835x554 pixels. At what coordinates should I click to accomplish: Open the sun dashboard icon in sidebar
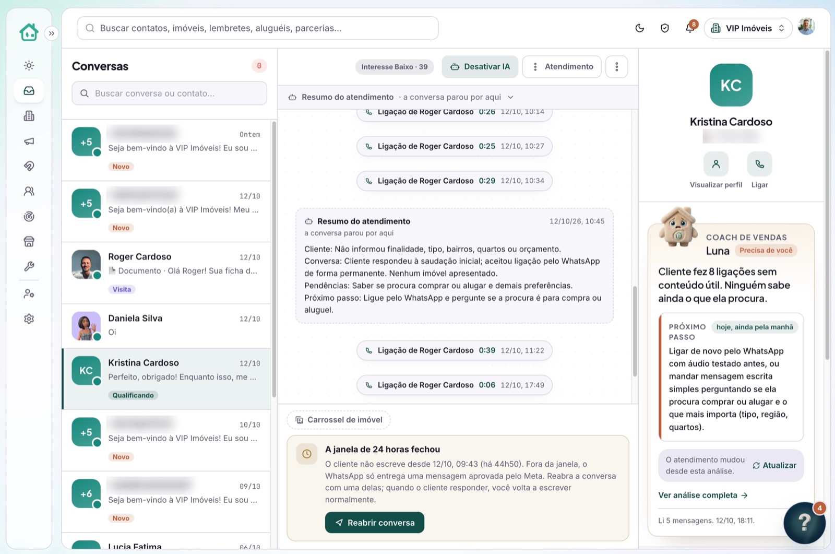29,65
